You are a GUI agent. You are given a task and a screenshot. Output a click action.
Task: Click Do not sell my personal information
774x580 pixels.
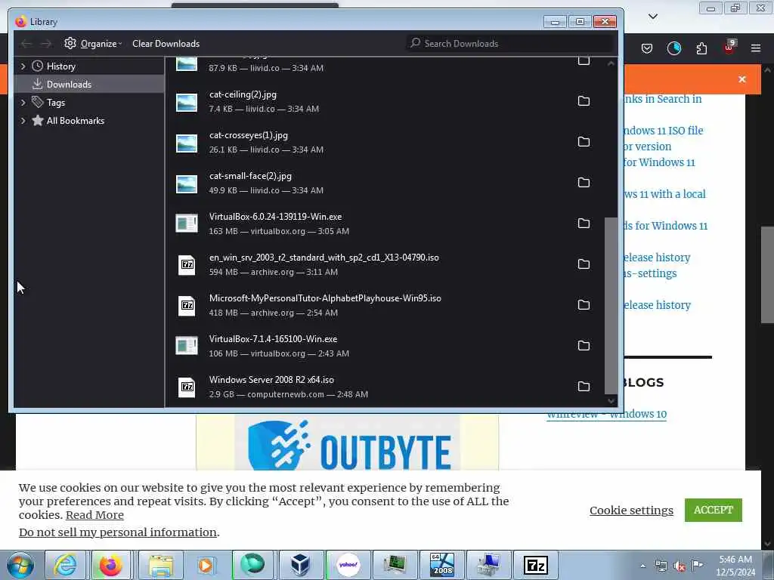click(118, 532)
